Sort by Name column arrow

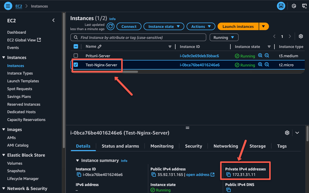coord(170,46)
